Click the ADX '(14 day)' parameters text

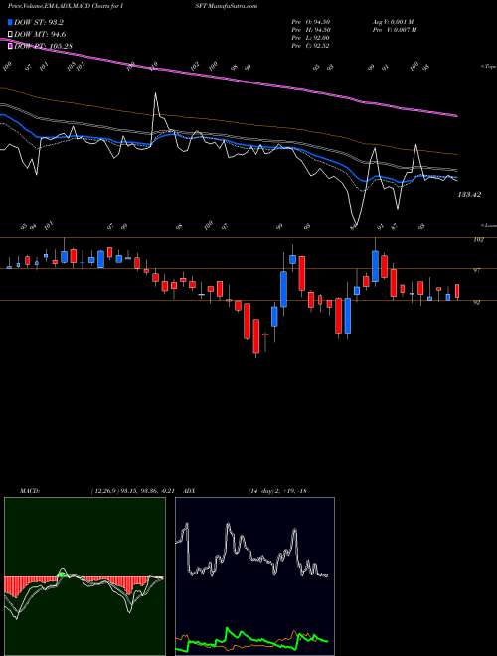click(262, 491)
